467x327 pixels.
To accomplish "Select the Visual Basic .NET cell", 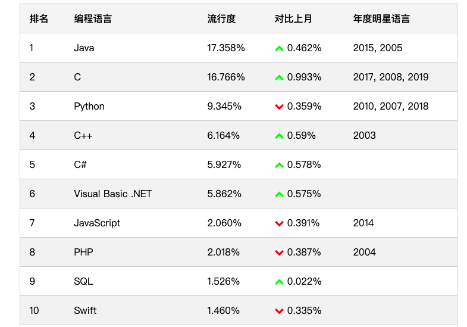I will [x=112, y=194].
